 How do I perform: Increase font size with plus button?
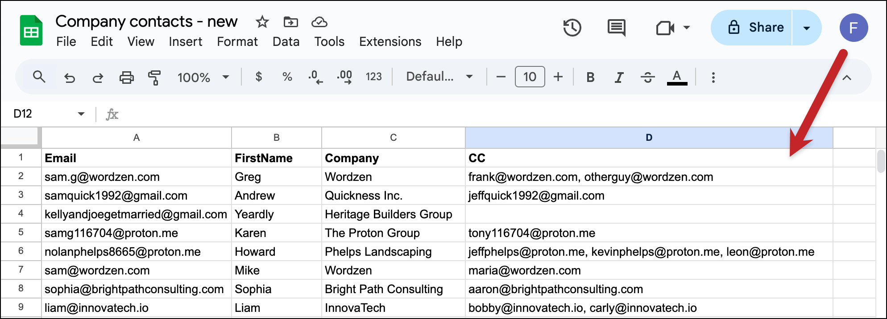pos(558,77)
